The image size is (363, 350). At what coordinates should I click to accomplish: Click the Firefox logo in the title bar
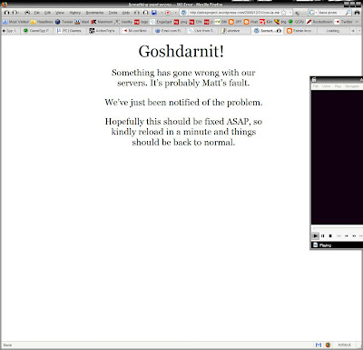pos(5,5)
